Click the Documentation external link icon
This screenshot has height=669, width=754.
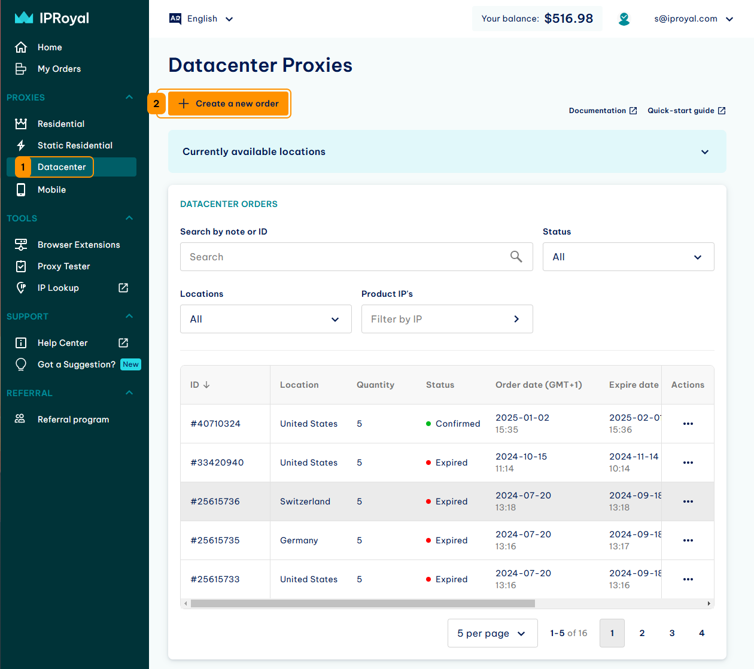633,111
